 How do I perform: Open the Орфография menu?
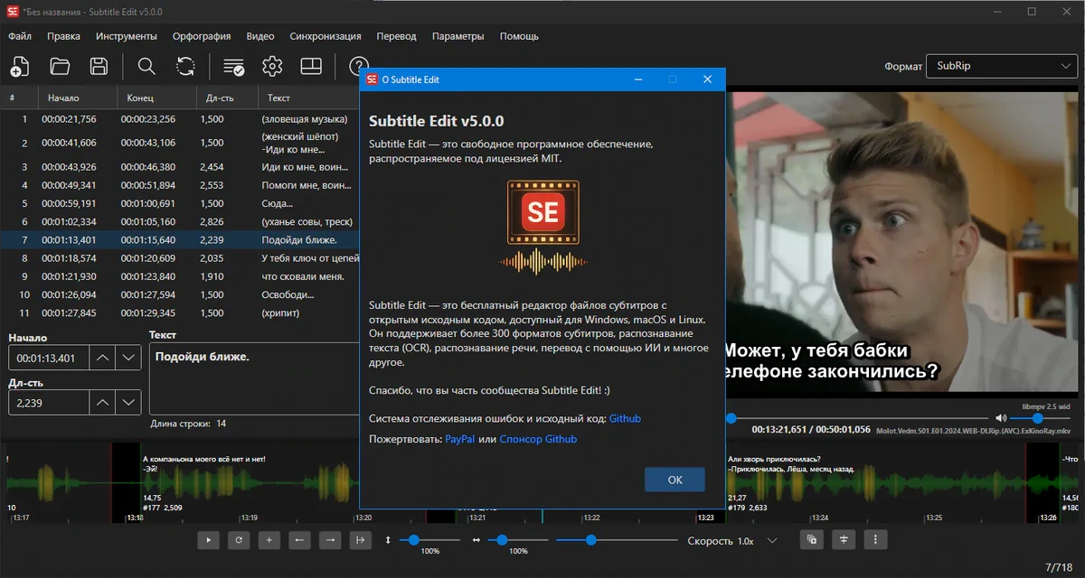tap(202, 36)
